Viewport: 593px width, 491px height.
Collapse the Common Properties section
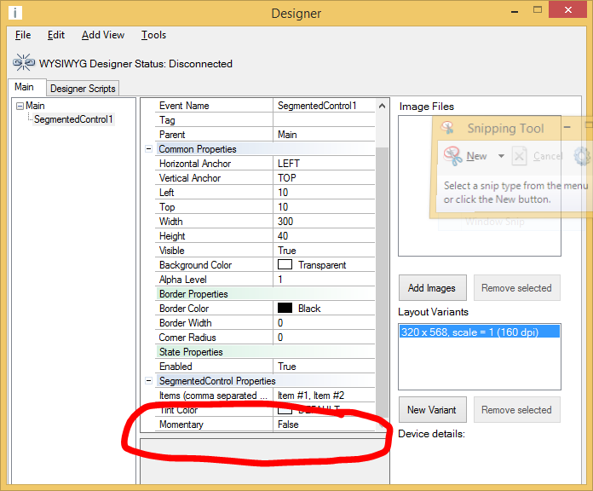149,149
